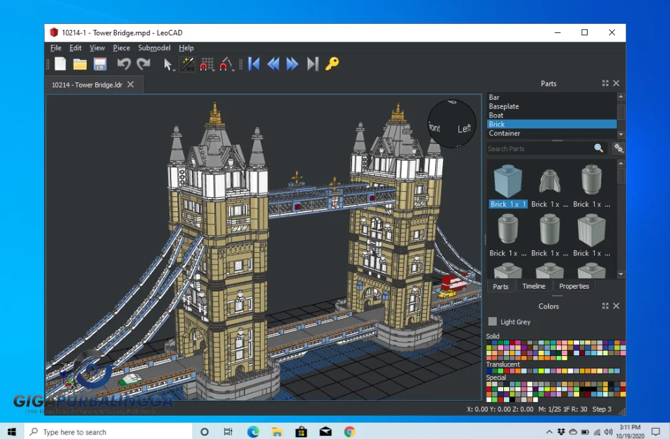Select Baseplate category

(x=552, y=106)
